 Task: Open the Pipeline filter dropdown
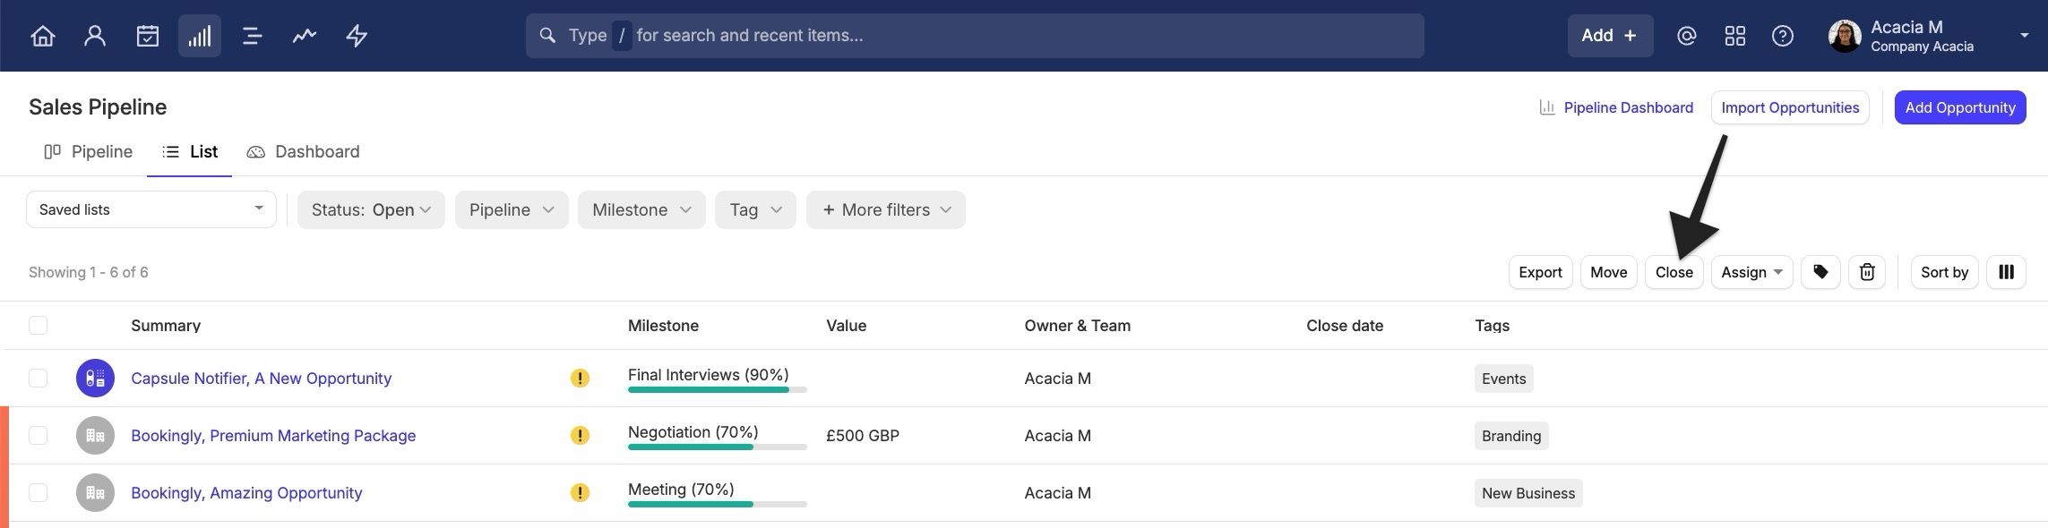click(x=512, y=209)
